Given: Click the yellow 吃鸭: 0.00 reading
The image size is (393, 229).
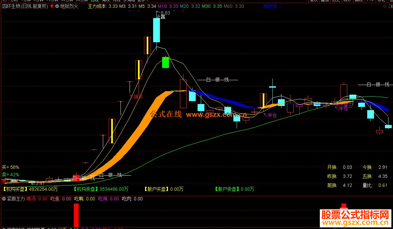Looking at the screenshot, I should pos(85,199).
